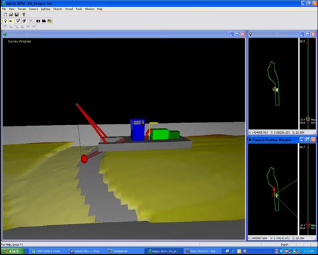
Task: Save the project with the floppy disk icon
Action: (17, 15)
